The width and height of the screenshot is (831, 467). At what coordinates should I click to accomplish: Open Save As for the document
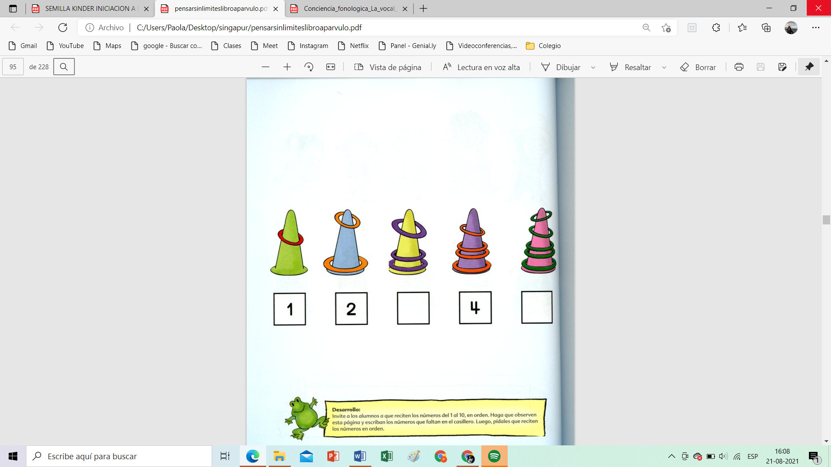pos(783,67)
